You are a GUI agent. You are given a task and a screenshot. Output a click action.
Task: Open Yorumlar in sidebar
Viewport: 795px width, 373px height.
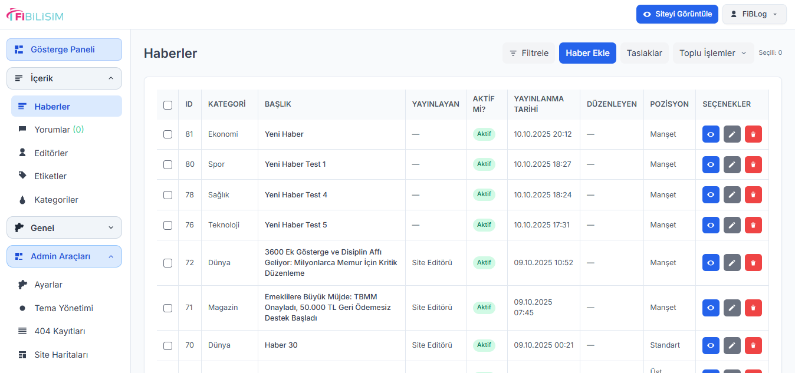67,130
